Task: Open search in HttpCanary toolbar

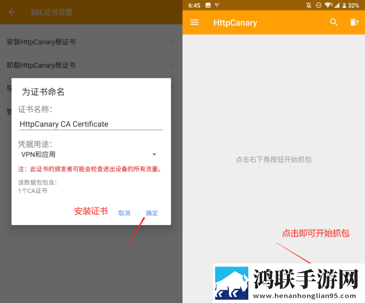Action: point(333,23)
